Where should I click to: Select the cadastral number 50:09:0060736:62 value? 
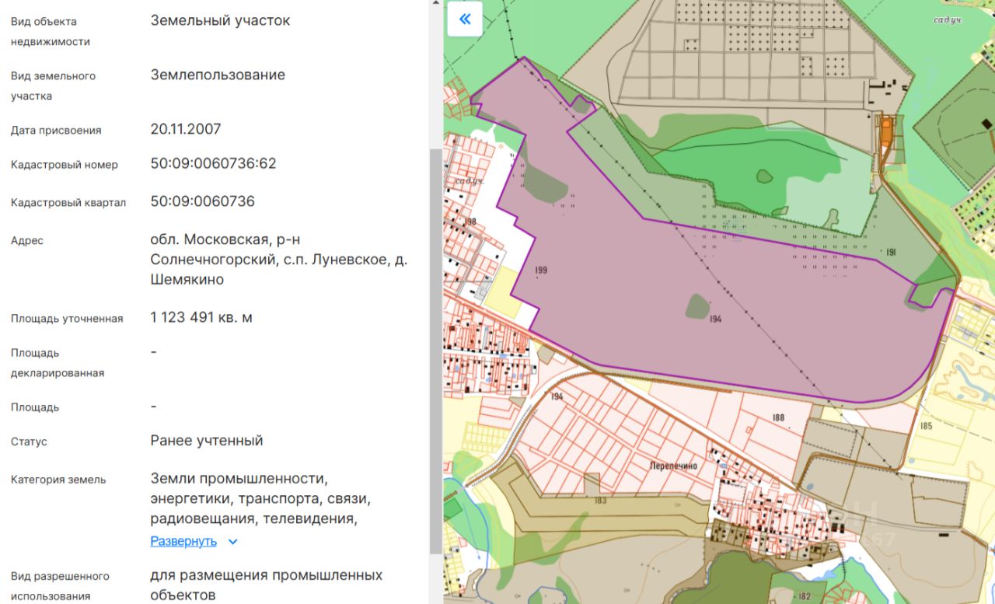pos(214,163)
